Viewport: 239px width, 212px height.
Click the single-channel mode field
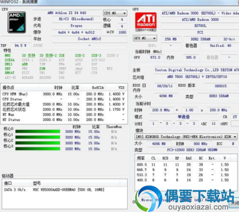pos(184,117)
